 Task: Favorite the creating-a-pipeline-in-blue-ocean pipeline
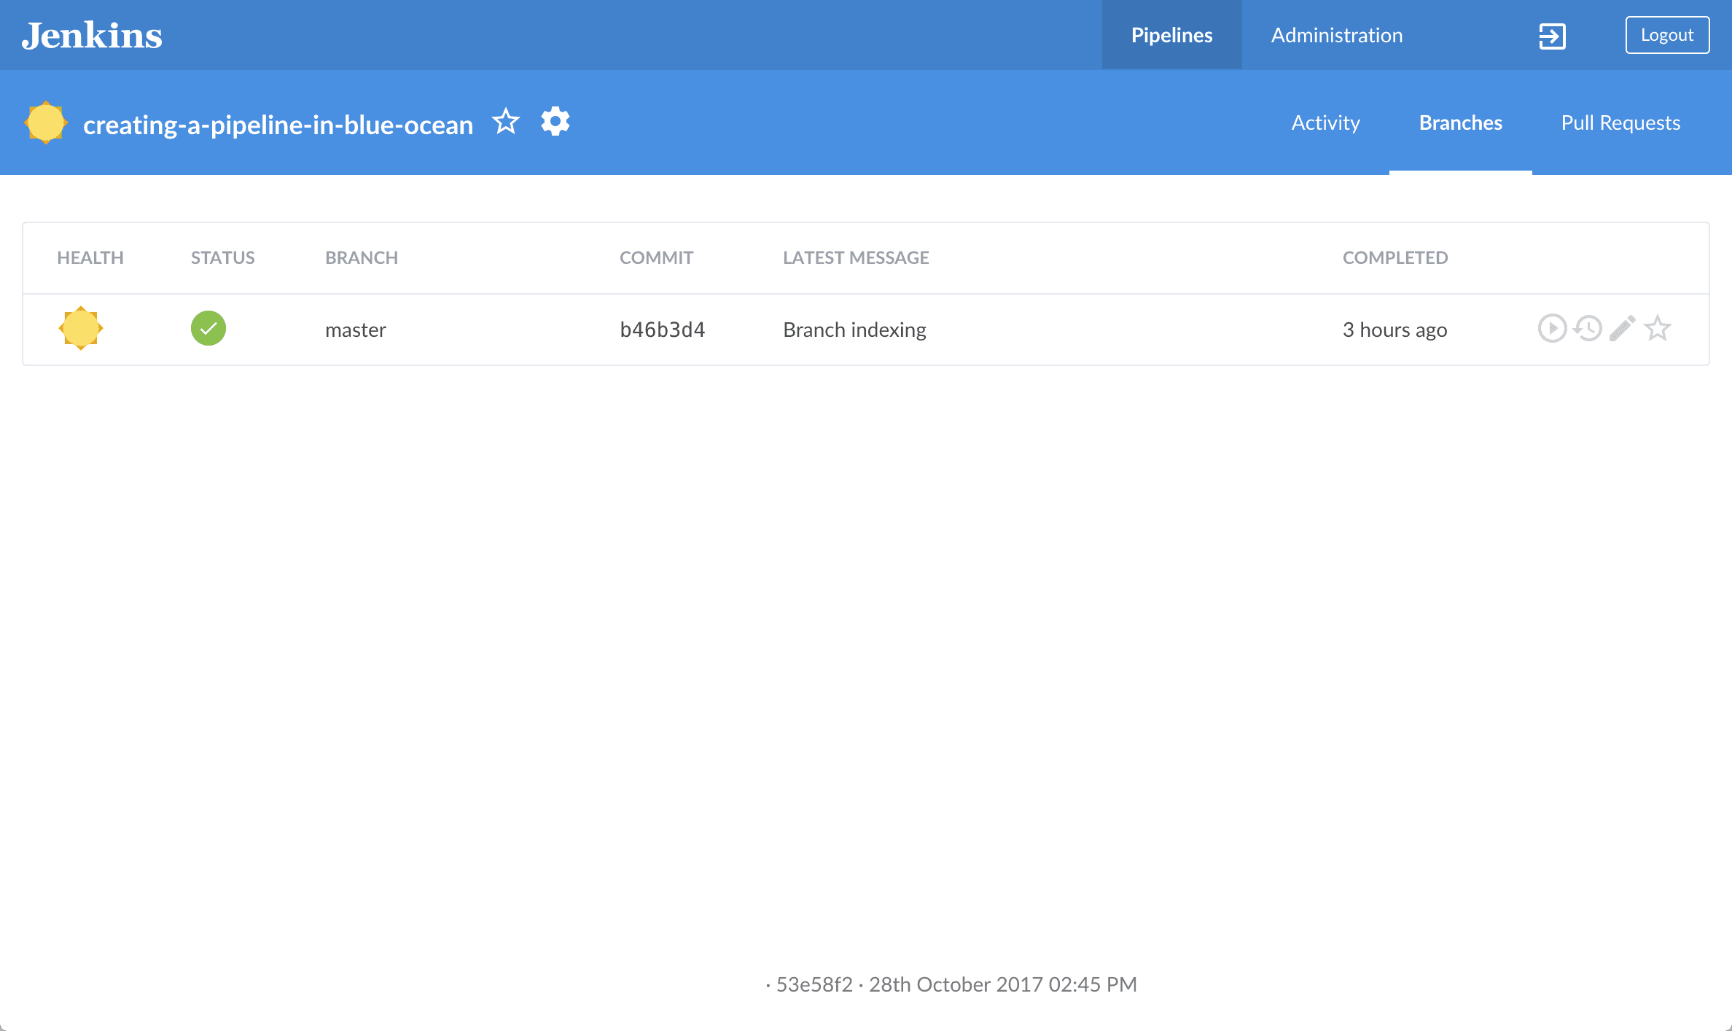point(506,121)
